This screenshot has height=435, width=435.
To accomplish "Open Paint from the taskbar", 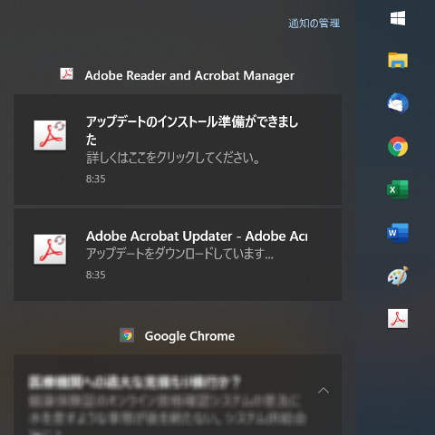I will coord(398,275).
